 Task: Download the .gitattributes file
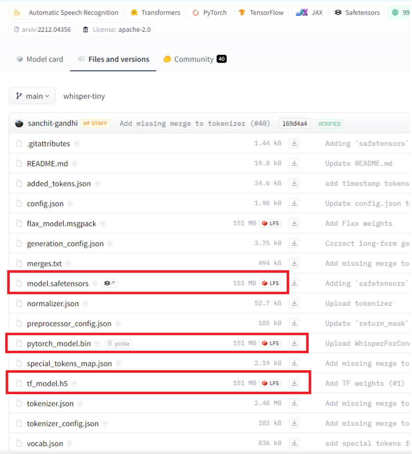click(294, 143)
